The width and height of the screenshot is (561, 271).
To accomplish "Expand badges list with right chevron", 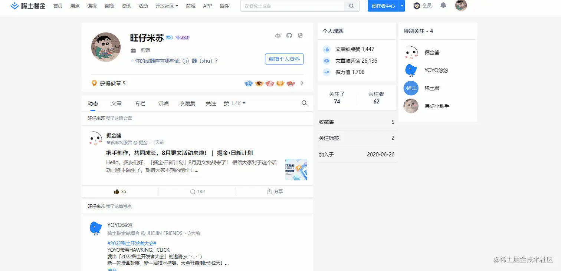I will pyautogui.click(x=302, y=83).
